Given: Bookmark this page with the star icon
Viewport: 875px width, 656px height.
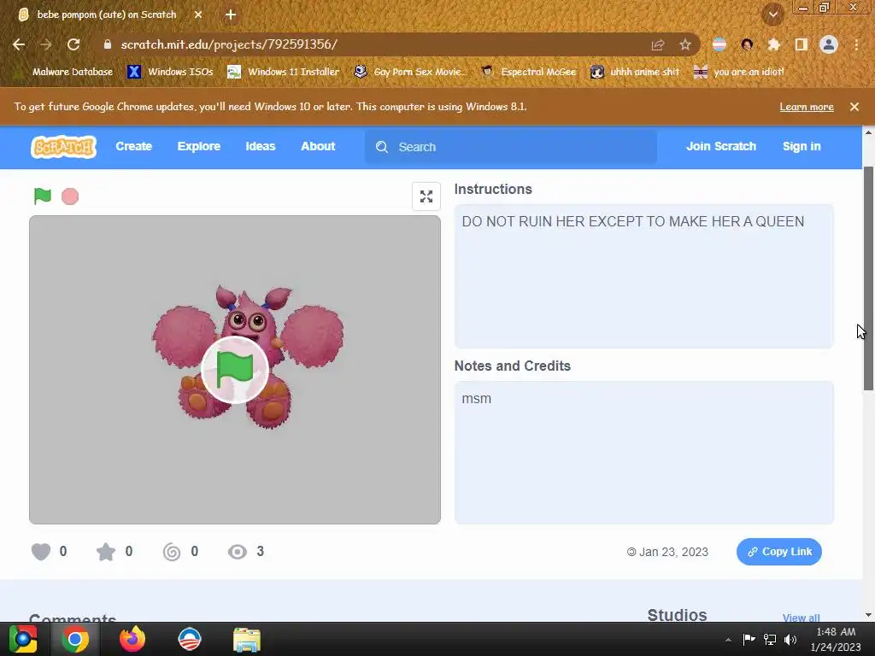Looking at the screenshot, I should [x=685, y=44].
